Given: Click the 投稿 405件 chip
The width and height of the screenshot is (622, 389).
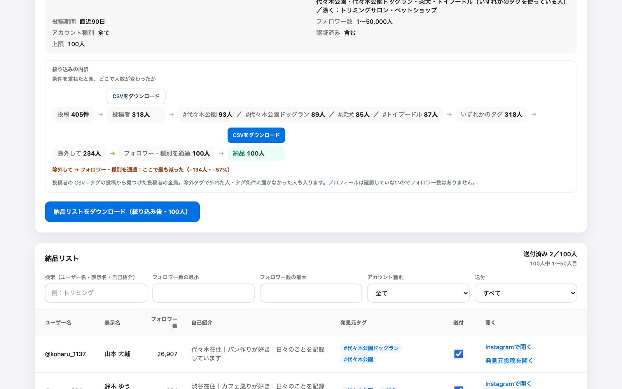Looking at the screenshot, I should [73, 114].
